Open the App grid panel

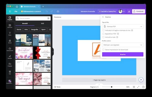coord(10,72)
